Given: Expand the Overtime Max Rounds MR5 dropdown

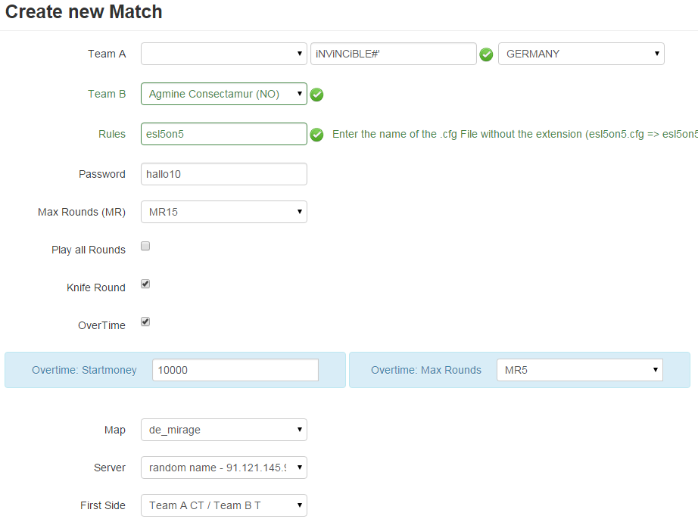Looking at the screenshot, I should click(579, 370).
